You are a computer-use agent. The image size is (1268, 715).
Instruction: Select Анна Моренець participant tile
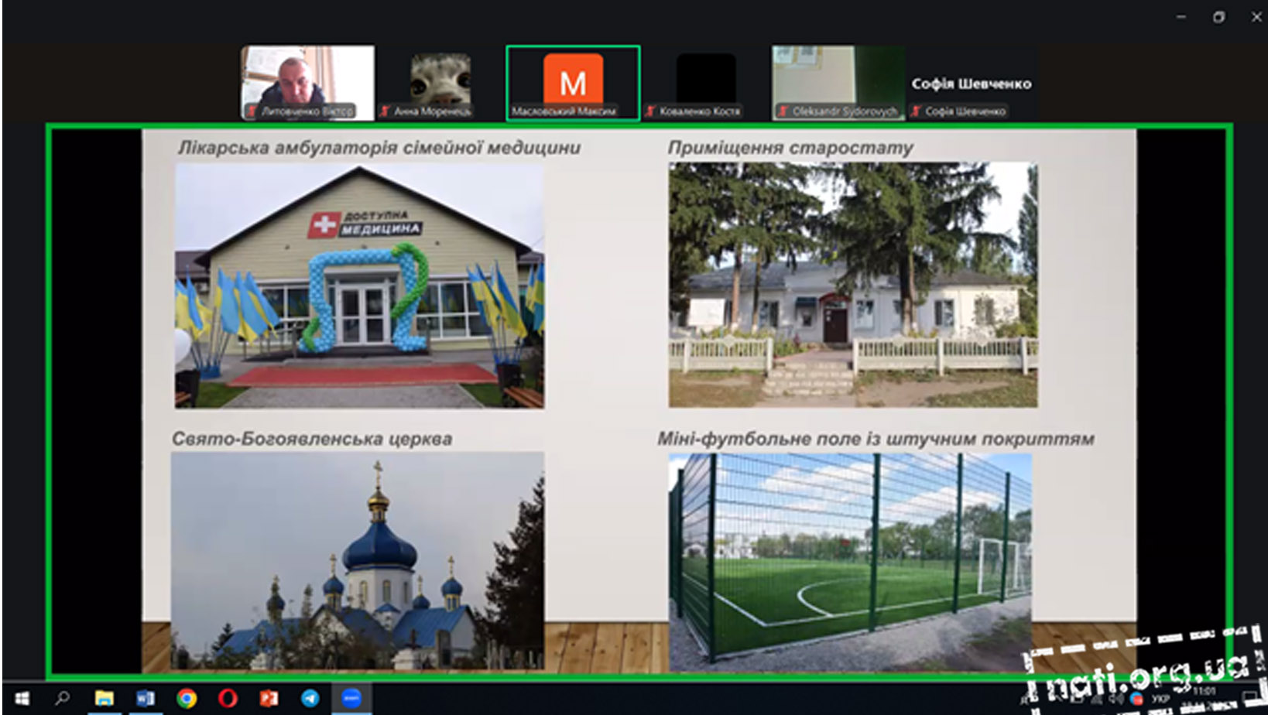[x=440, y=82]
